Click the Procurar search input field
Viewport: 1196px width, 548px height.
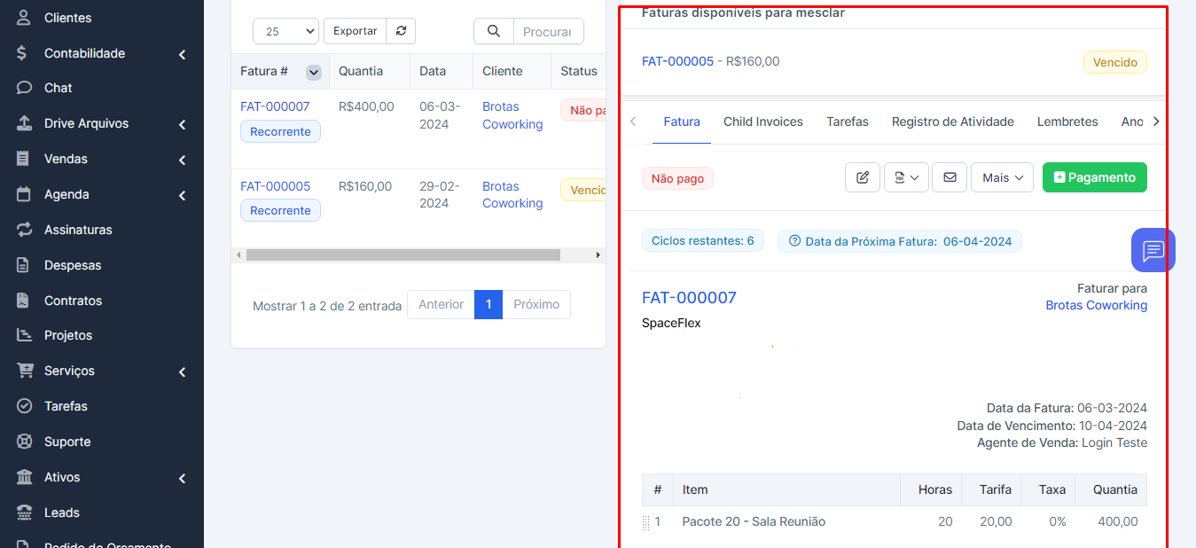tap(547, 31)
